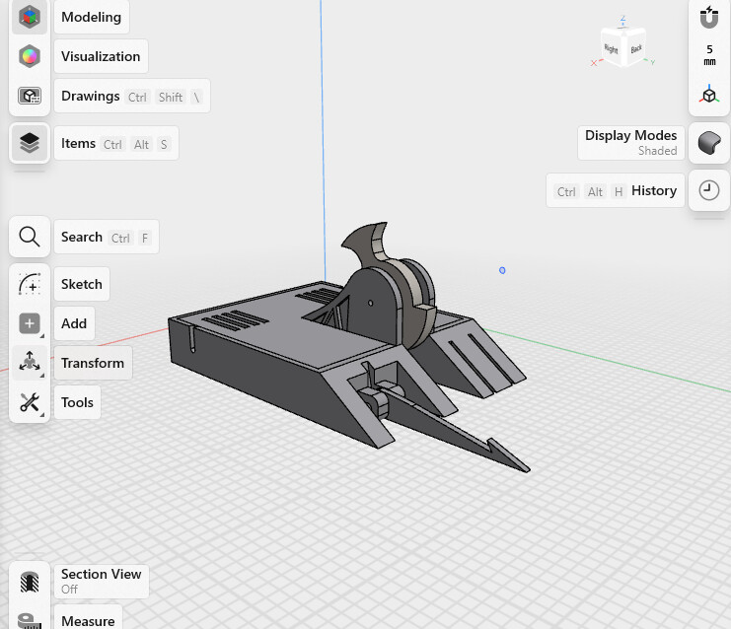Open the Tools wrench menu

click(30, 402)
